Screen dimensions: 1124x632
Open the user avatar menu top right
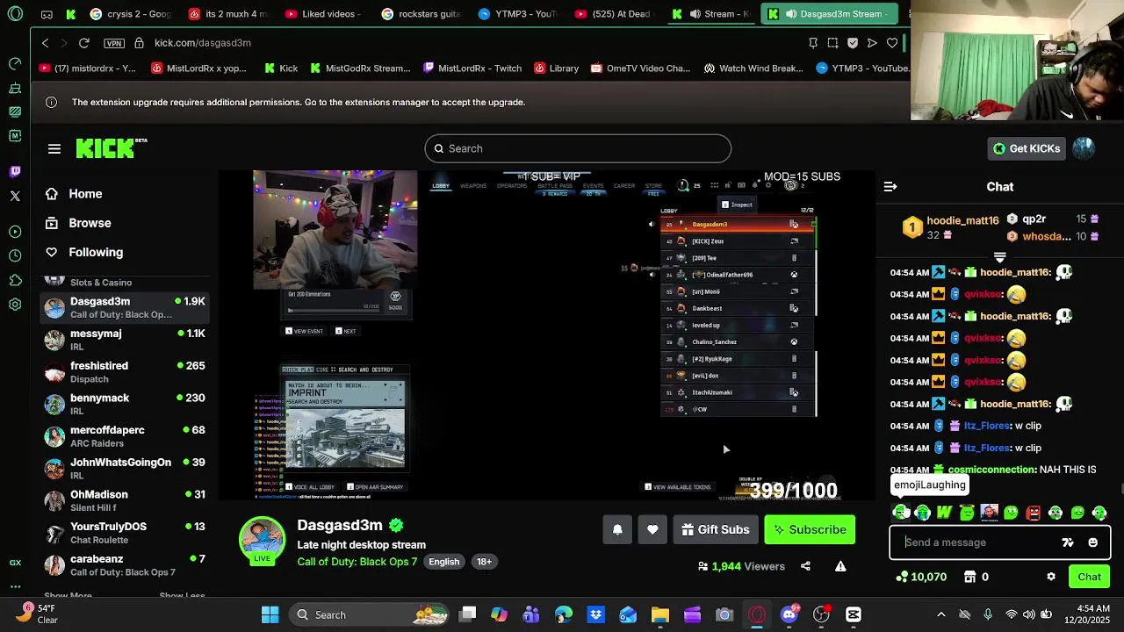1084,148
